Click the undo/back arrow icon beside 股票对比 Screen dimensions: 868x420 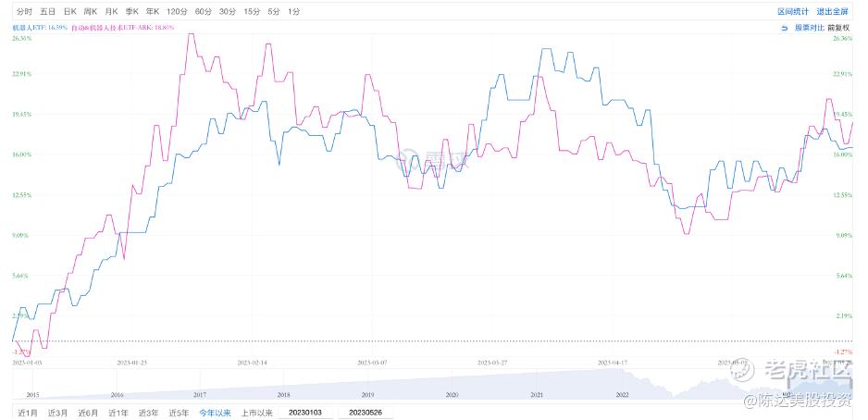coord(785,28)
